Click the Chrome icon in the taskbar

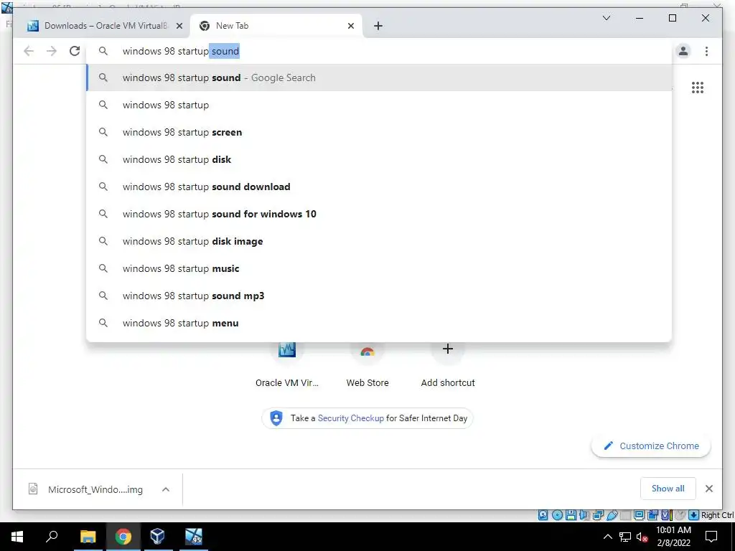(x=123, y=537)
